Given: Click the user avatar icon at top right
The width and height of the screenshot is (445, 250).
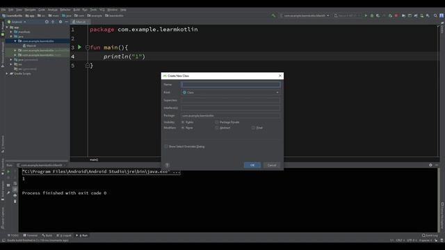Looking at the screenshot, I should (x=442, y=15).
